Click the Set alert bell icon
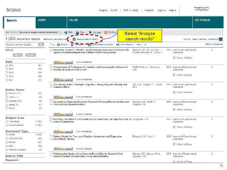Image resolution: width=227 pixels, height=170 pixels. click(90, 32)
